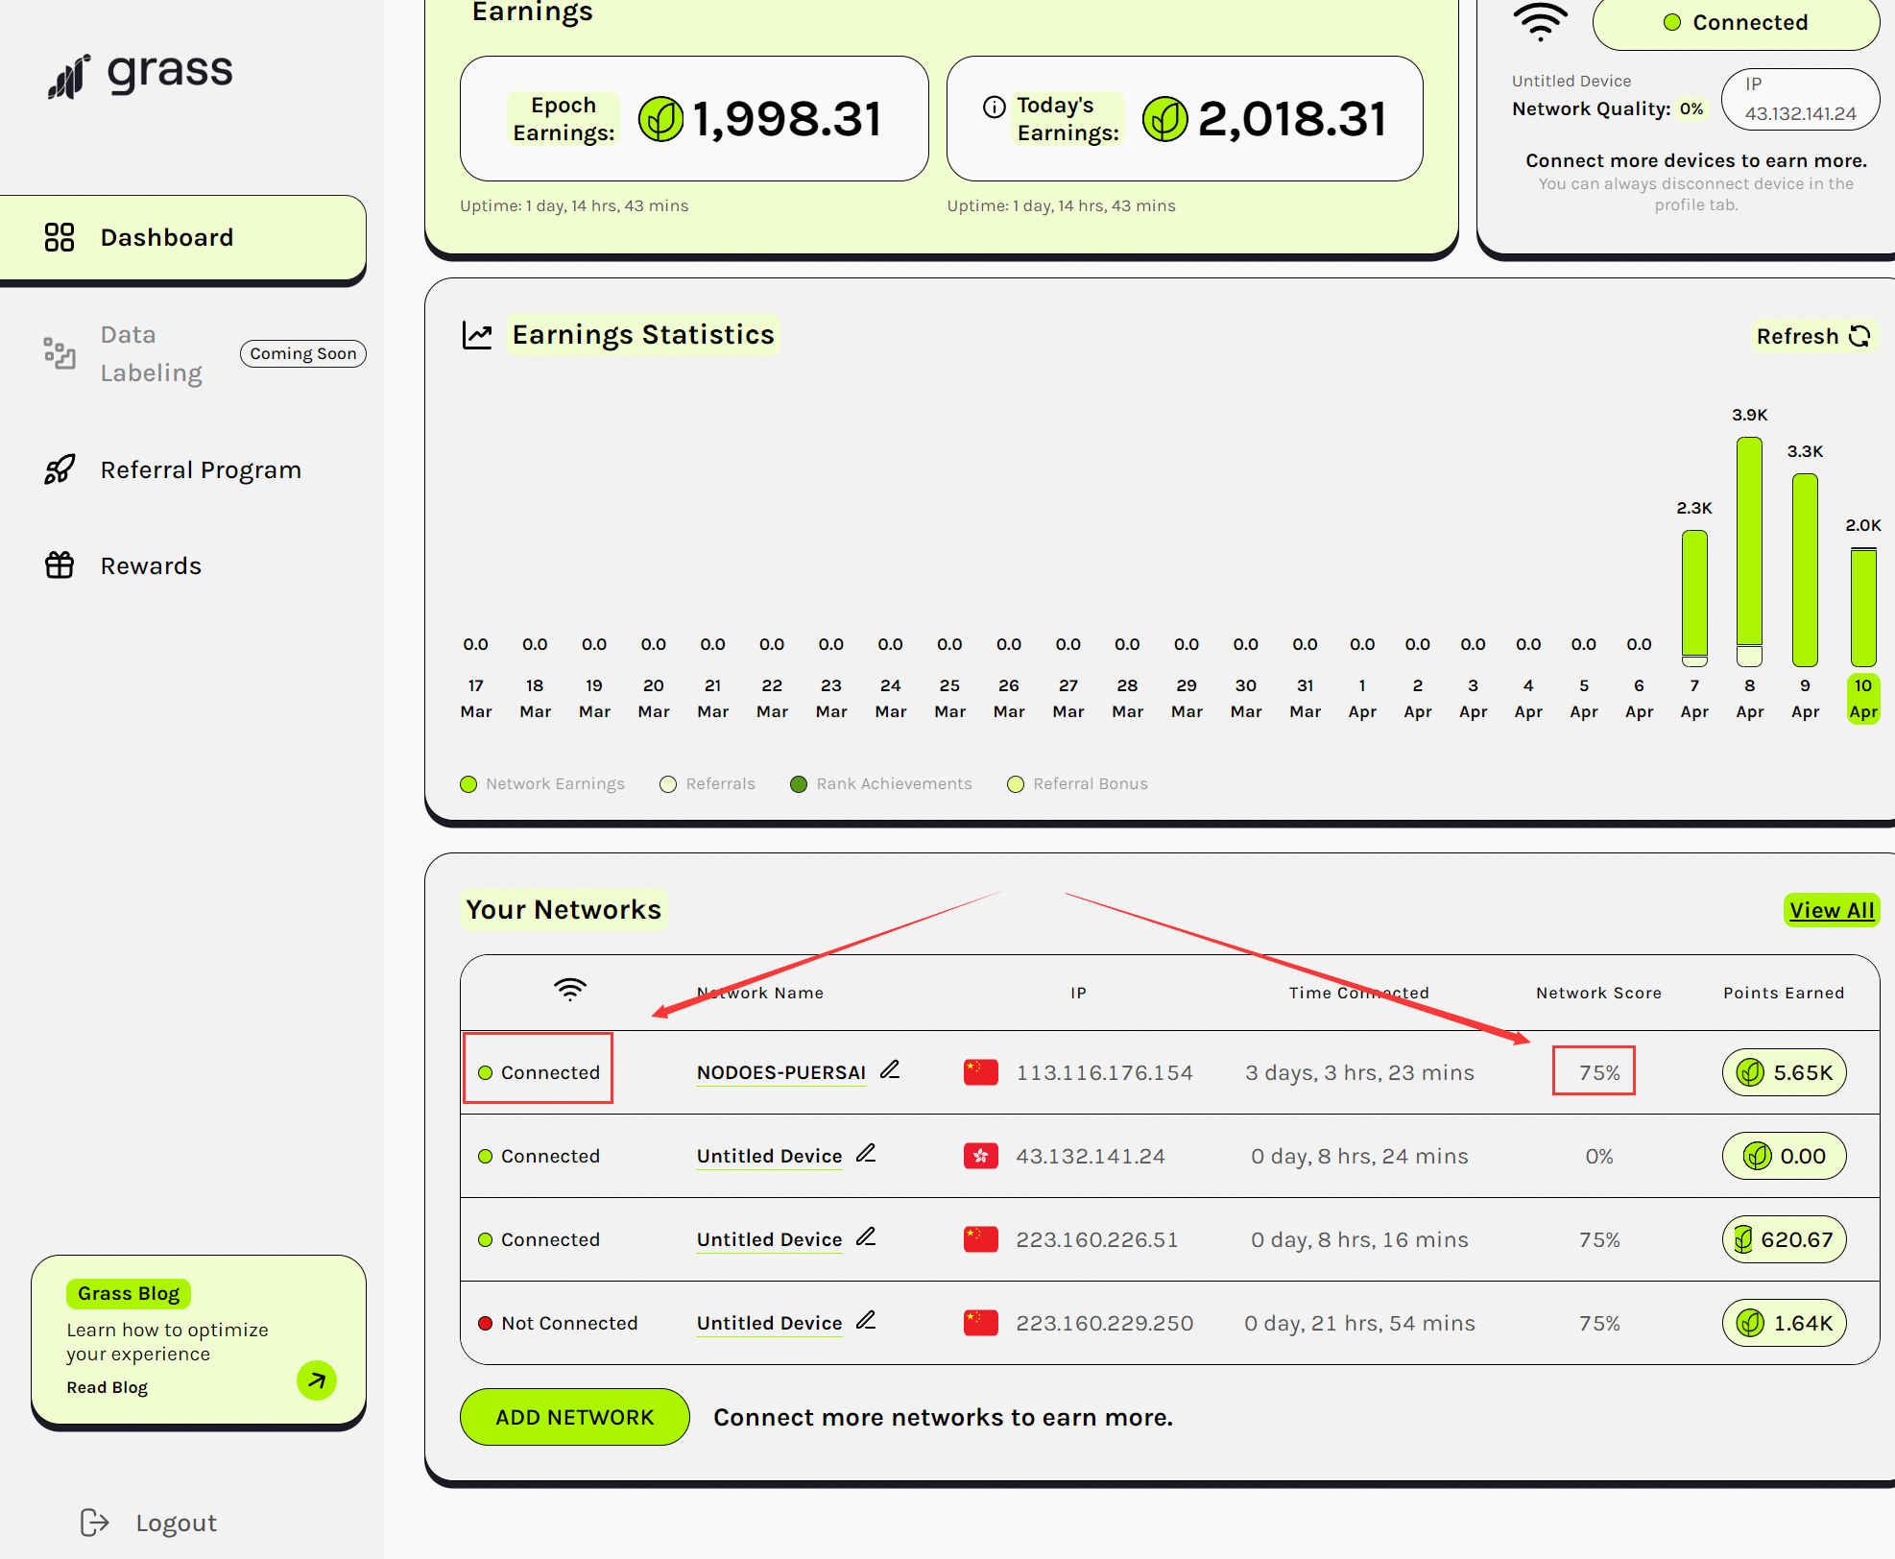Select the 8 Apr bar
Viewport: 1895px width, 1559px height.
(1750, 552)
